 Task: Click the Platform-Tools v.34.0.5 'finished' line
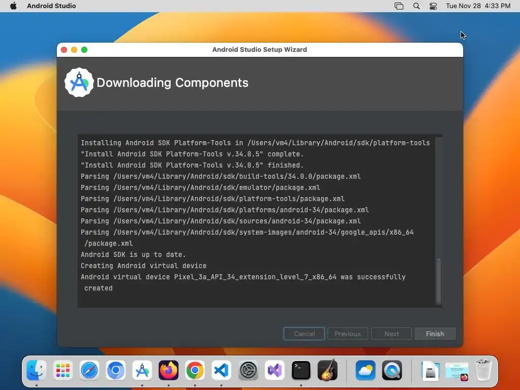click(x=192, y=165)
